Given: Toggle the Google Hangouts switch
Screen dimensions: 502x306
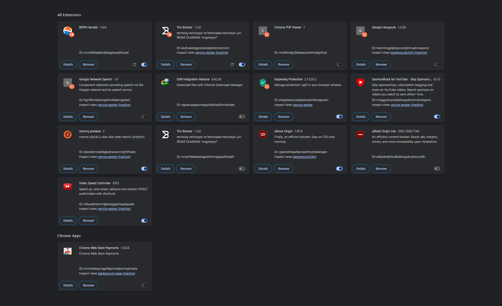Looking at the screenshot, I should [x=437, y=65].
